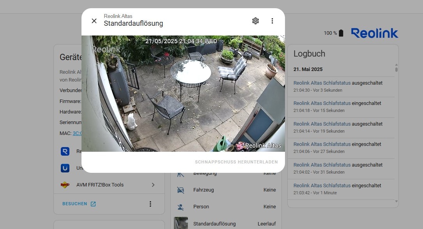Viewport: 423px width, 229px height.
Task: Click the blue Reolink integration icon
Action: (65, 151)
